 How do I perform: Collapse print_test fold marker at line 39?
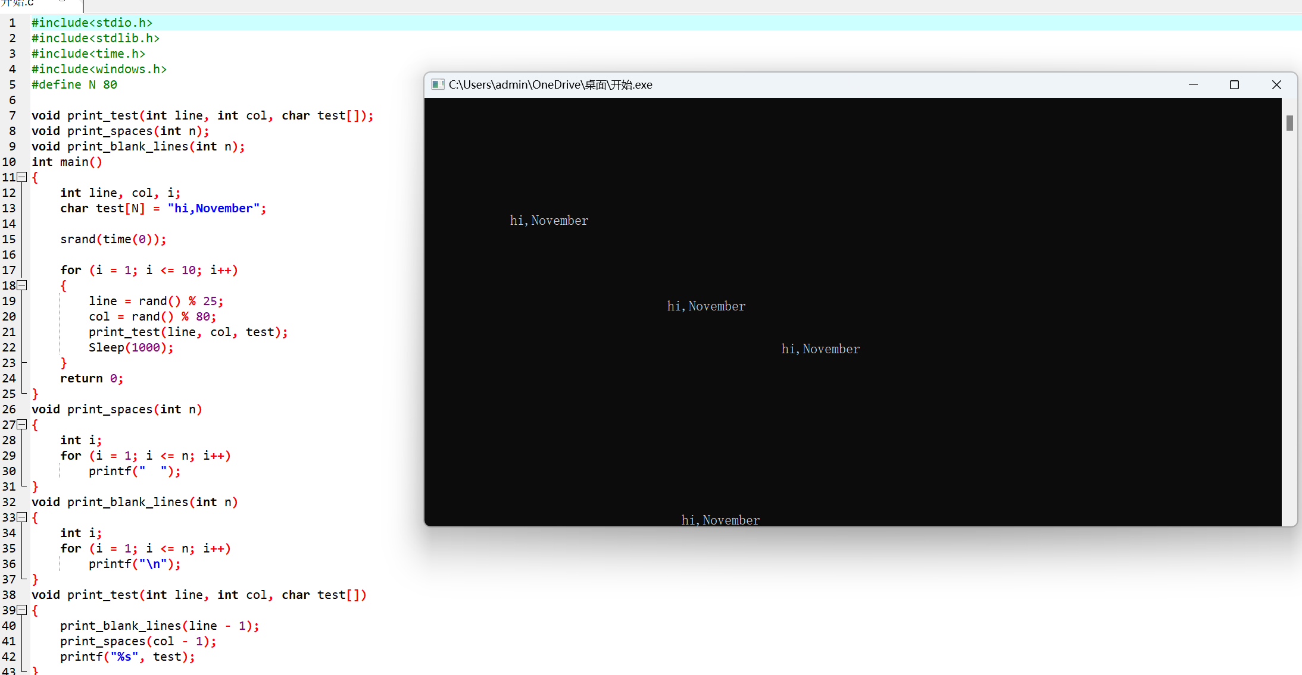pos(22,610)
